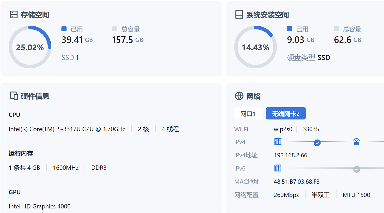The width and height of the screenshot is (384, 213).
Task: Switch to the 网口1 tab
Action: 248,113
